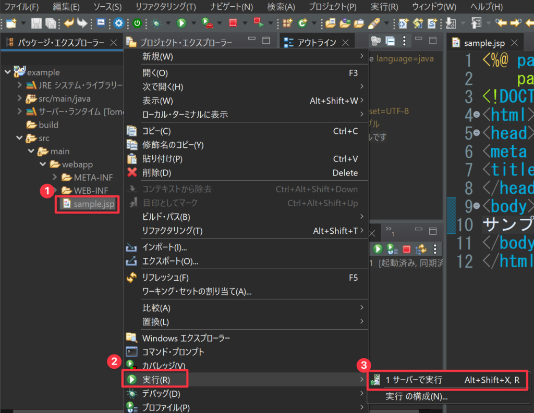The image size is (534, 413).
Task: Open the 'プロジェクト(P)' menu in menu bar
Action: click(x=332, y=7)
